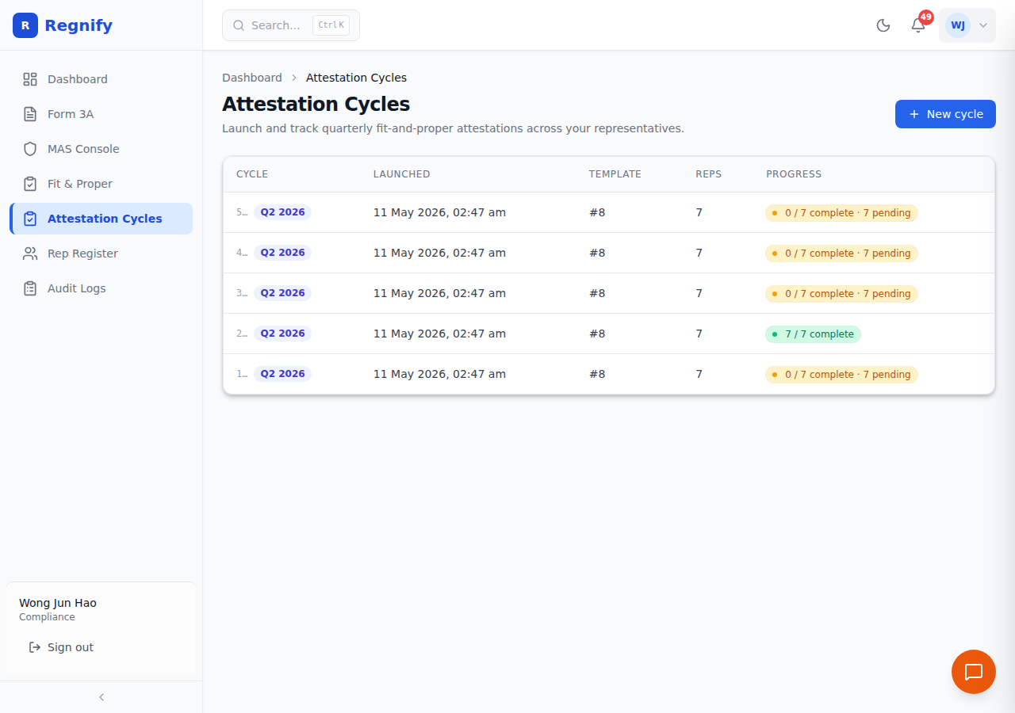Collapse the sidebar with the chevron

101,697
